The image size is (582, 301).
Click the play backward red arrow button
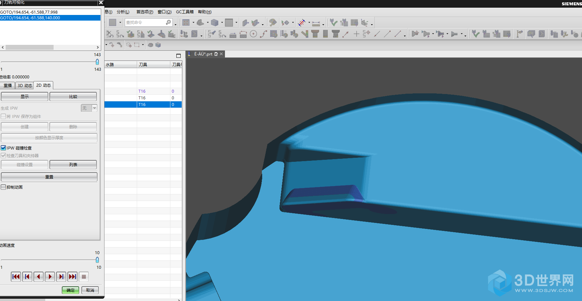coord(39,276)
